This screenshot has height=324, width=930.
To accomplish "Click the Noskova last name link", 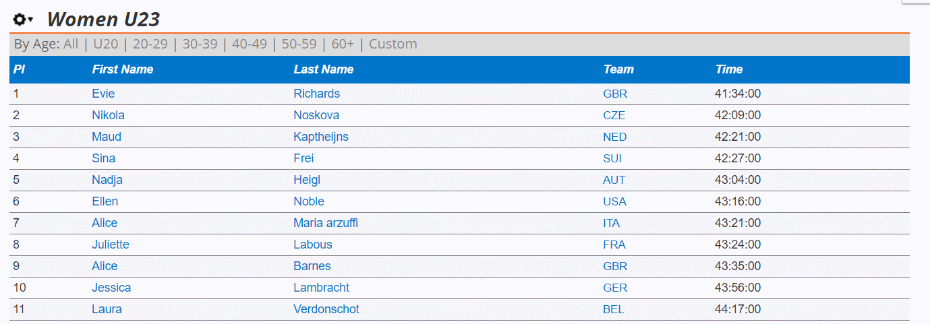I will click(316, 115).
